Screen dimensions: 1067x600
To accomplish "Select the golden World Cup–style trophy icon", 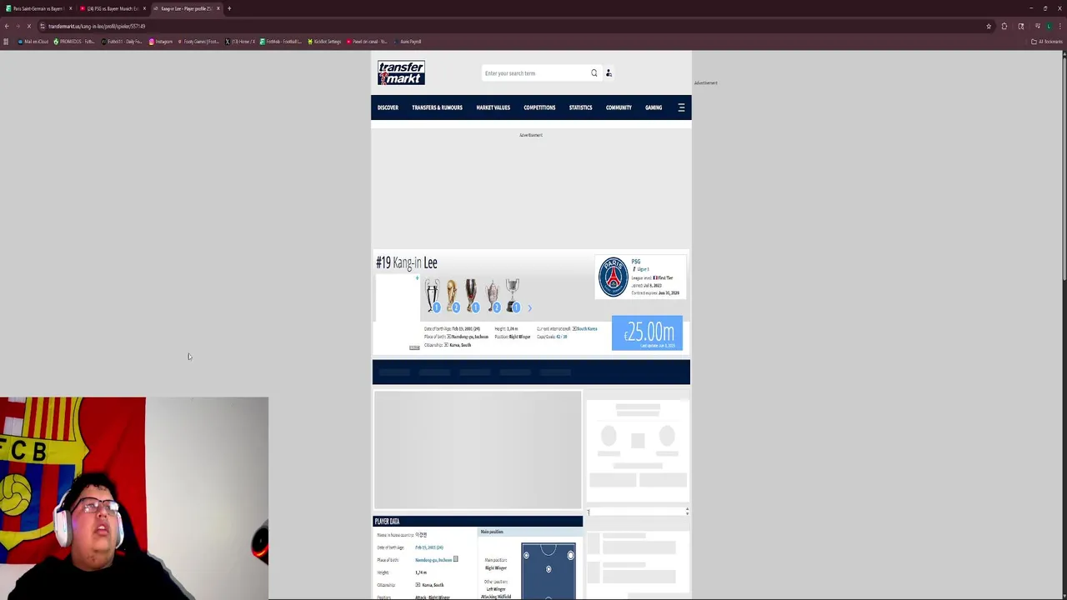I will click(x=452, y=296).
